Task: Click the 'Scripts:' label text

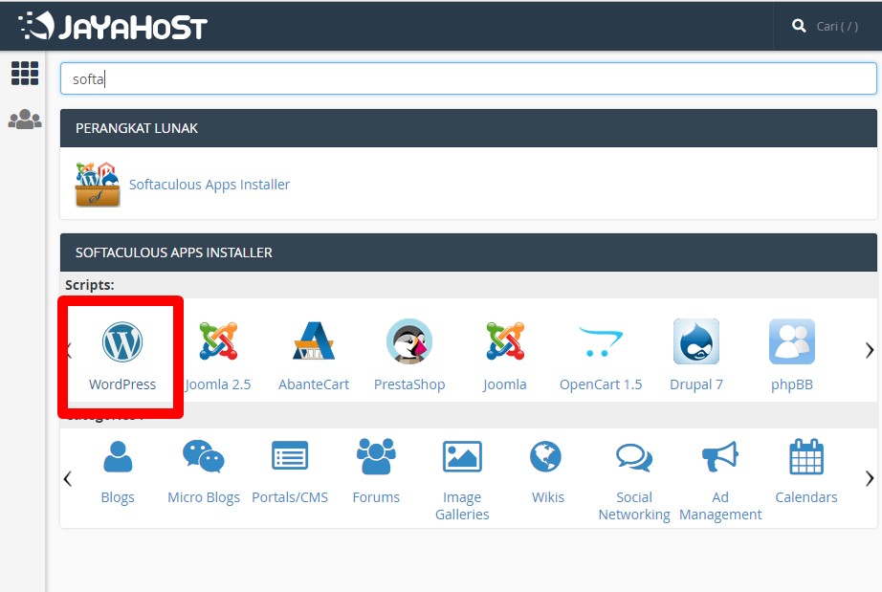Action: pyautogui.click(x=89, y=285)
